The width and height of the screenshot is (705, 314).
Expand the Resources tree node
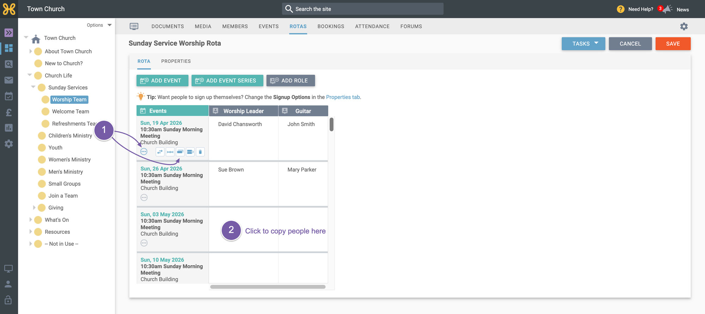click(x=31, y=232)
